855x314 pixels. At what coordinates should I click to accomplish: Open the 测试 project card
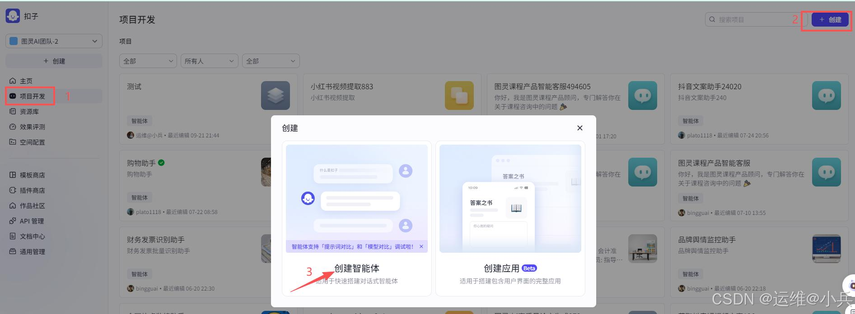pos(208,109)
